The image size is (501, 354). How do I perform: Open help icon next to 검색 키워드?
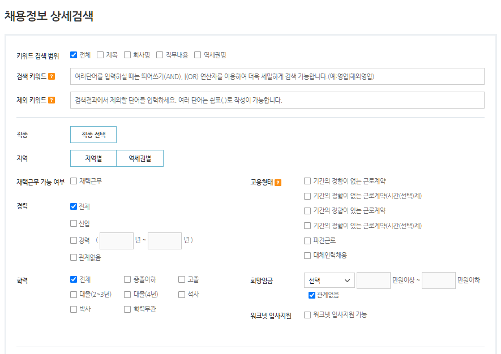pos(52,76)
